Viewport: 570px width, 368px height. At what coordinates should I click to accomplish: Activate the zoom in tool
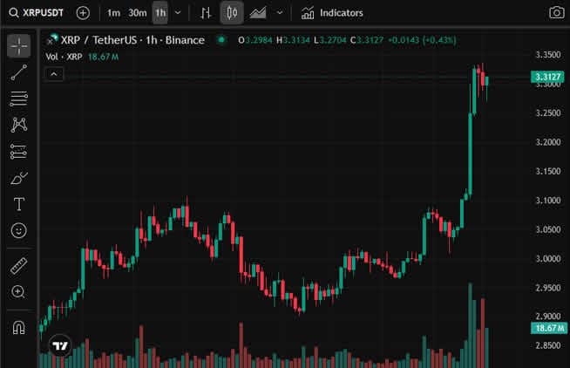19,292
